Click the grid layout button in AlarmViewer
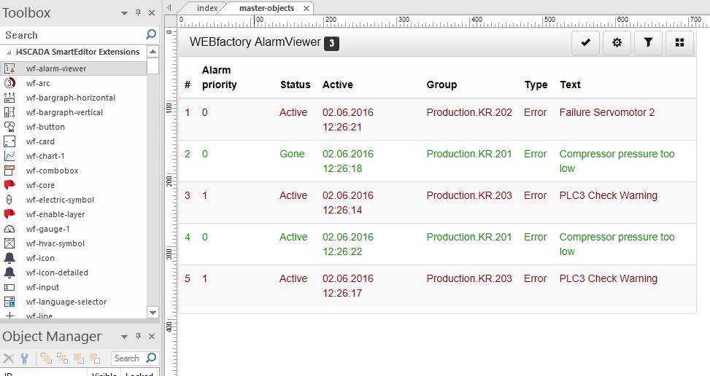 click(679, 43)
